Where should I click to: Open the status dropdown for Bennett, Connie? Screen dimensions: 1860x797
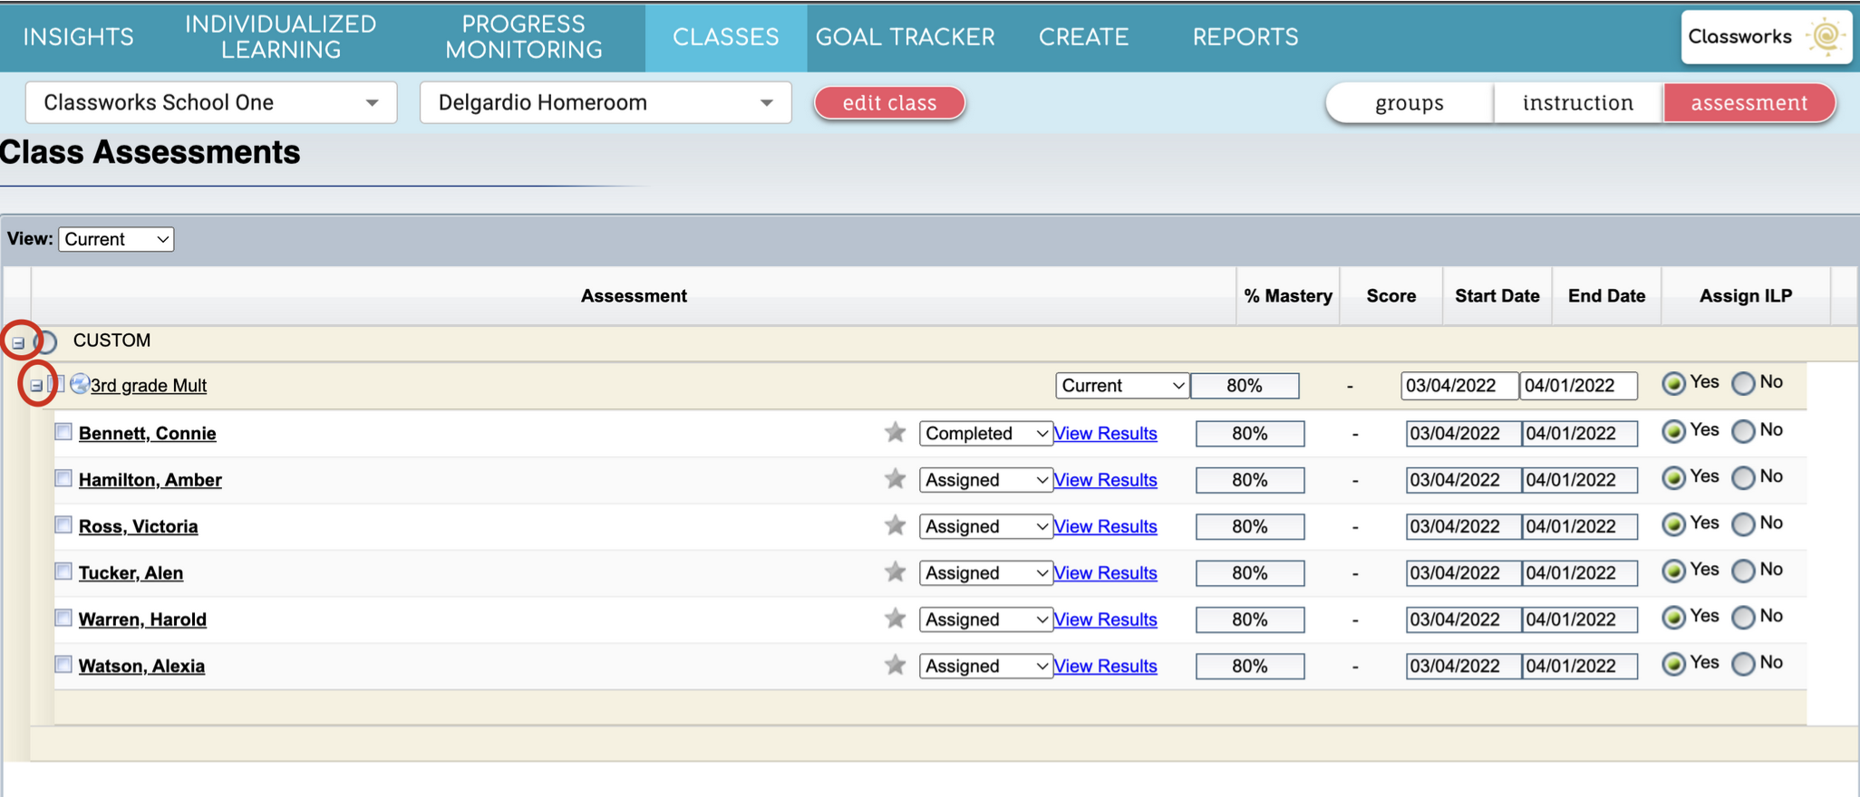pyautogui.click(x=985, y=433)
